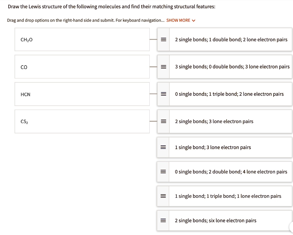
Task: Select the drag handle for '0 single bonds; 1 triple bond; 2 lone electron pairs'
Action: [163, 94]
